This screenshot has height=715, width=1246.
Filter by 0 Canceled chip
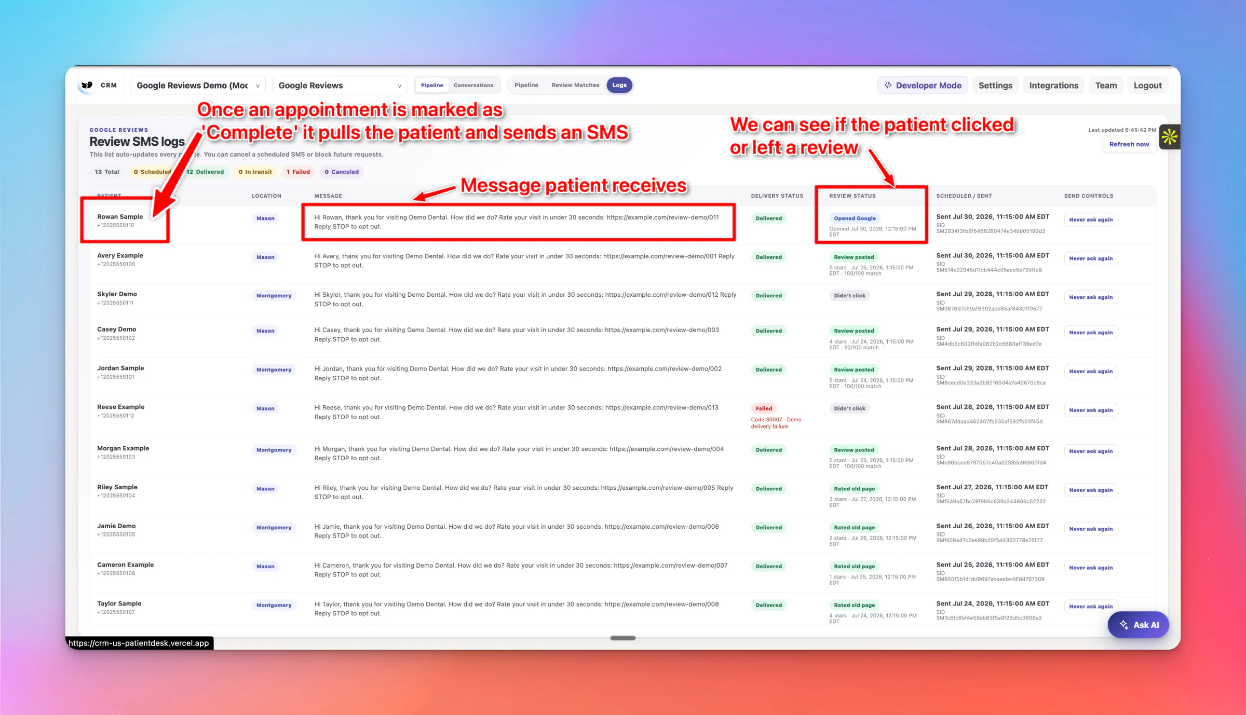pos(342,172)
